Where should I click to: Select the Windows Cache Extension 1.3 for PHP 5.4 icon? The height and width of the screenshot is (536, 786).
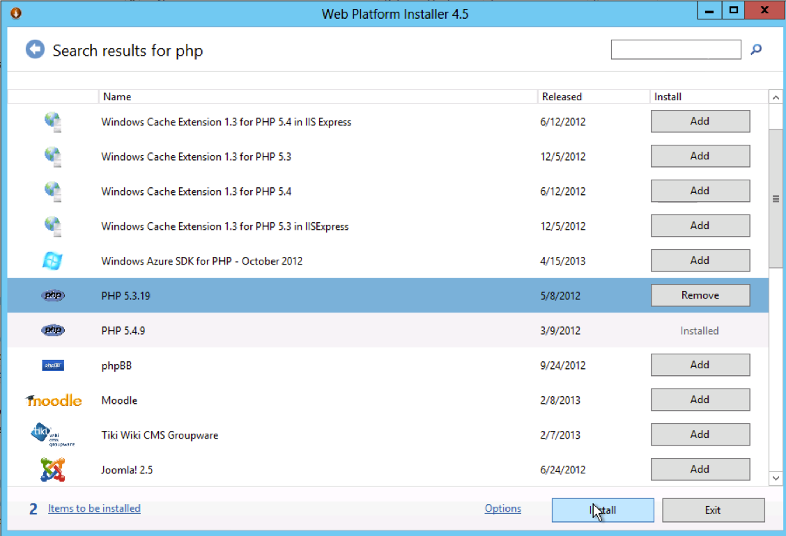coord(53,192)
